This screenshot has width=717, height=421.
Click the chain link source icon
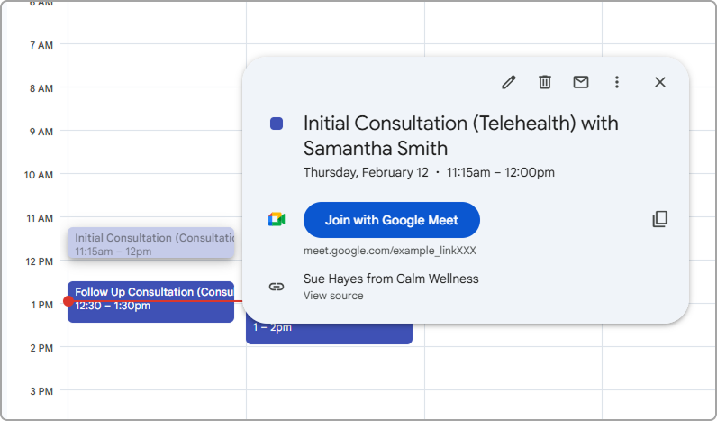(x=277, y=287)
